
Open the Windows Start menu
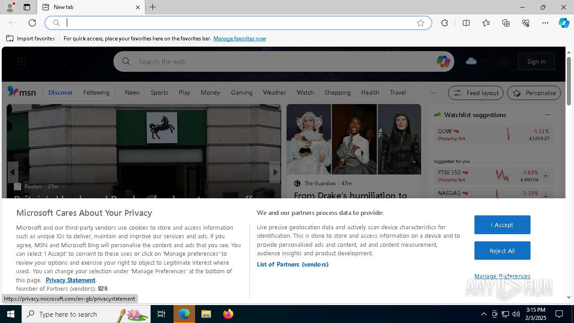11,314
